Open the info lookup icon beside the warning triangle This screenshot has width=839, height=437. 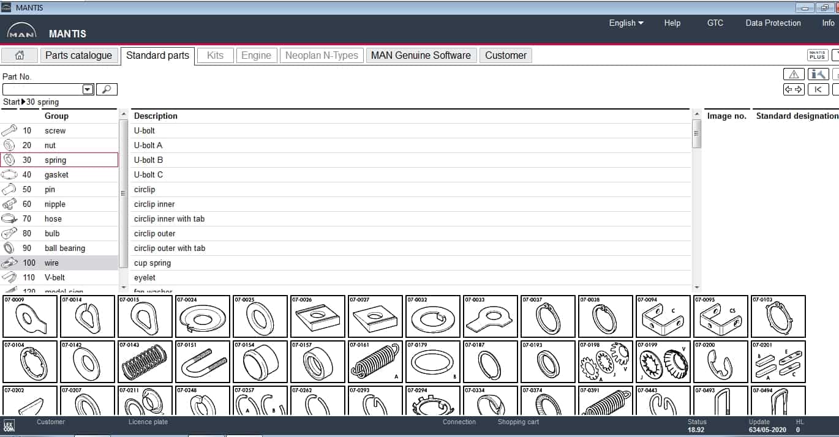click(818, 73)
